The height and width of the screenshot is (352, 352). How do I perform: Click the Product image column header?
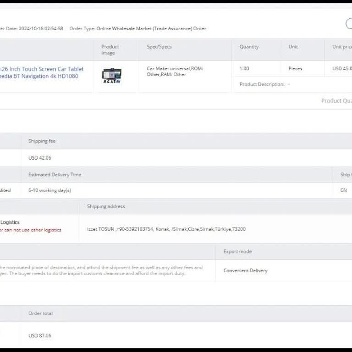tap(110, 49)
